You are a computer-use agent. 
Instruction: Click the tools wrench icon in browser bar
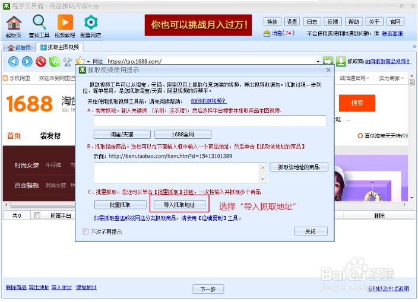tap(68, 62)
